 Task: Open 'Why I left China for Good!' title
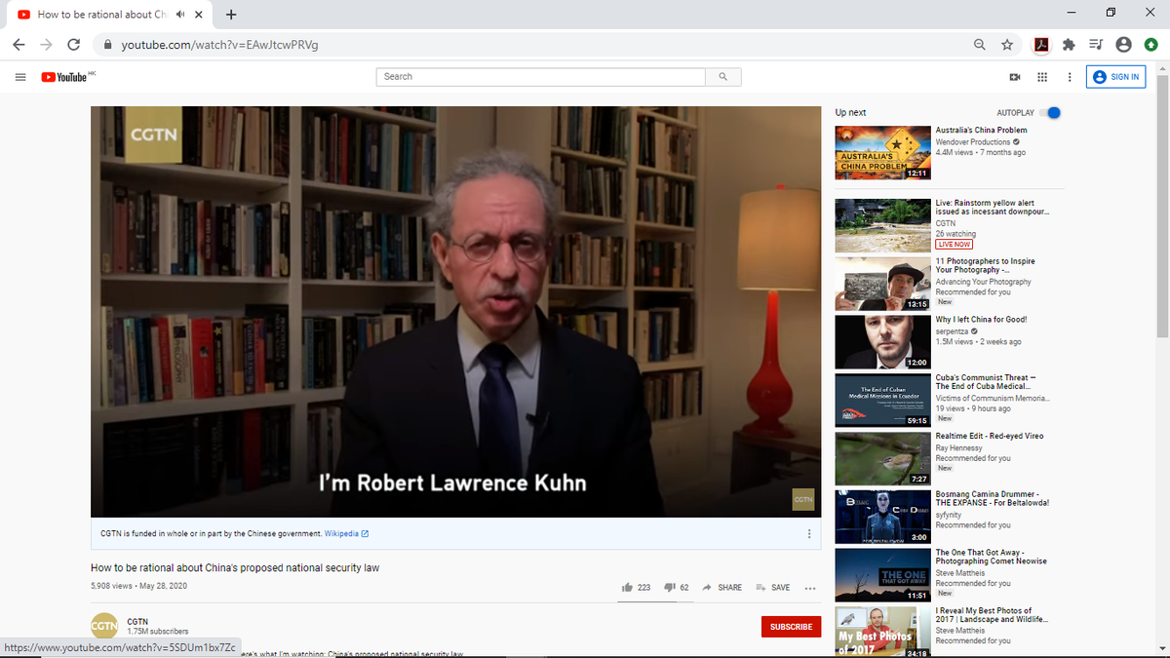coord(981,320)
